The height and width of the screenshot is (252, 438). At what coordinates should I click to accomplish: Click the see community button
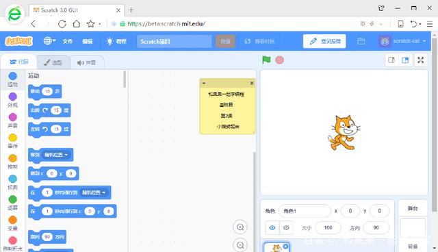(259, 41)
